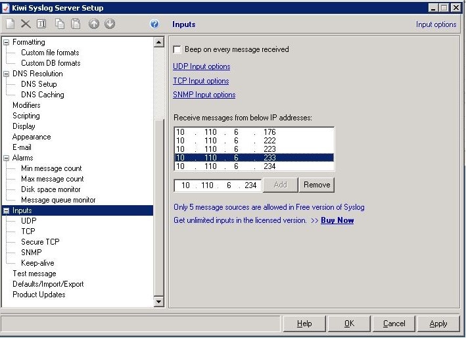The image size is (466, 338).
Task: Select Product Updates in tree
Action: click(x=39, y=295)
